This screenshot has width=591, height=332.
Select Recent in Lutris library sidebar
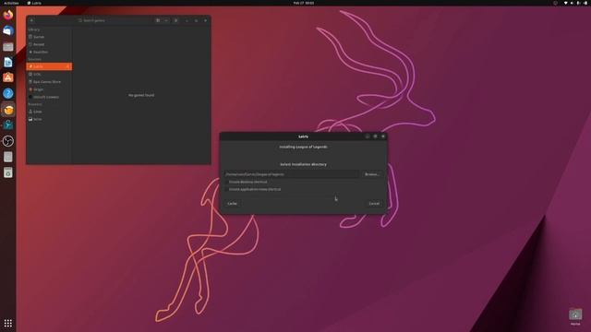click(49, 44)
